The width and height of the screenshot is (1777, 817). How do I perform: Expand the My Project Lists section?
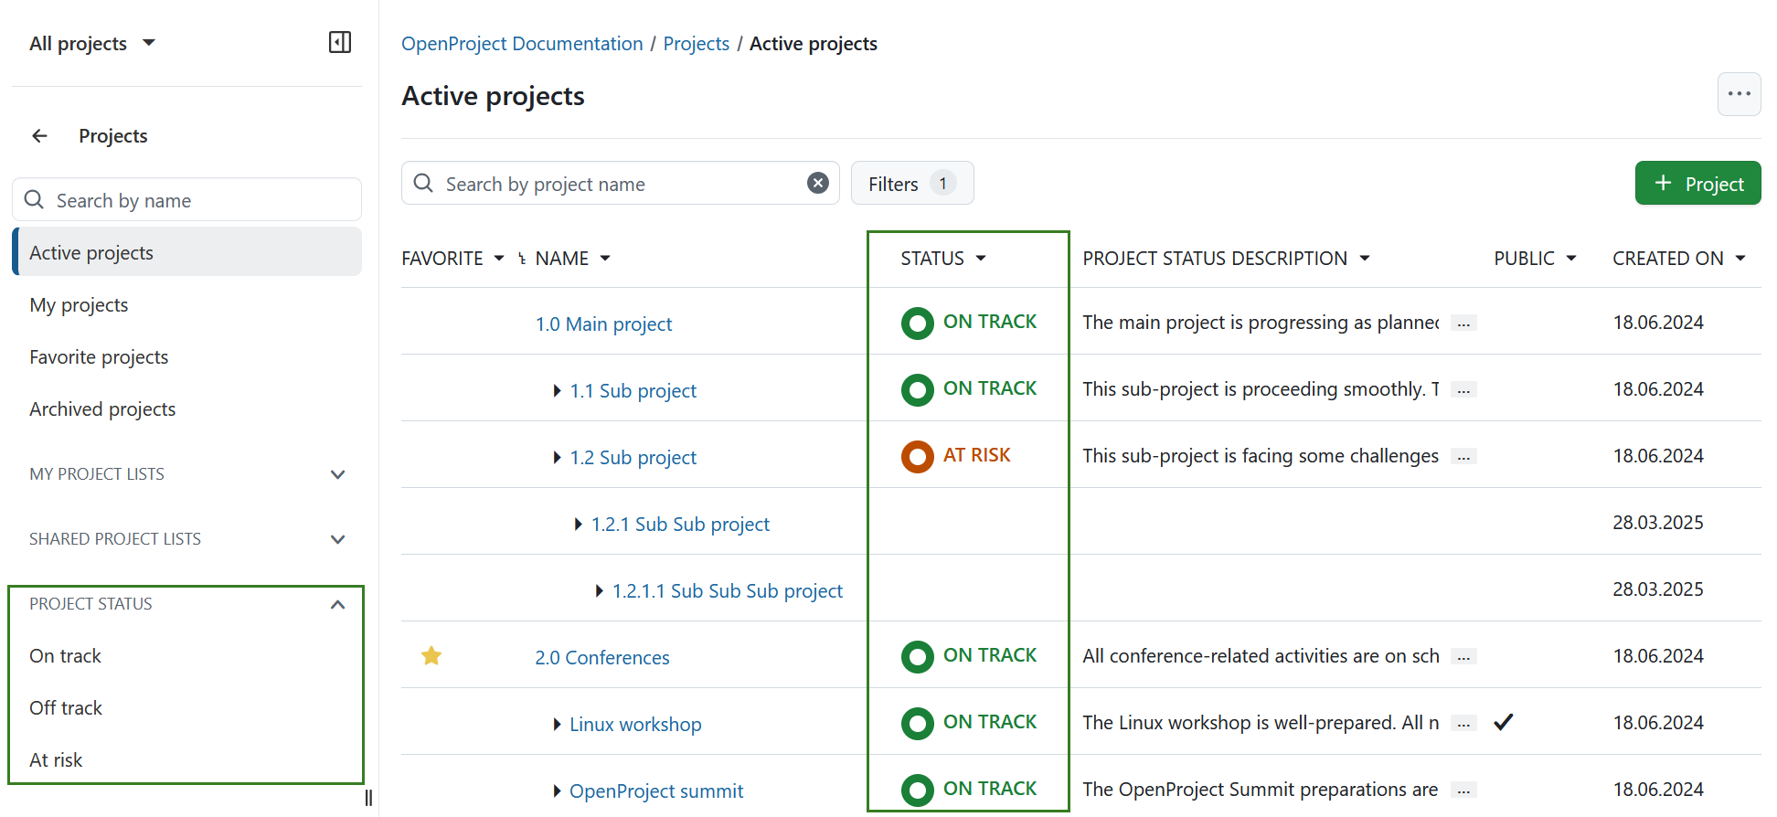tap(337, 474)
